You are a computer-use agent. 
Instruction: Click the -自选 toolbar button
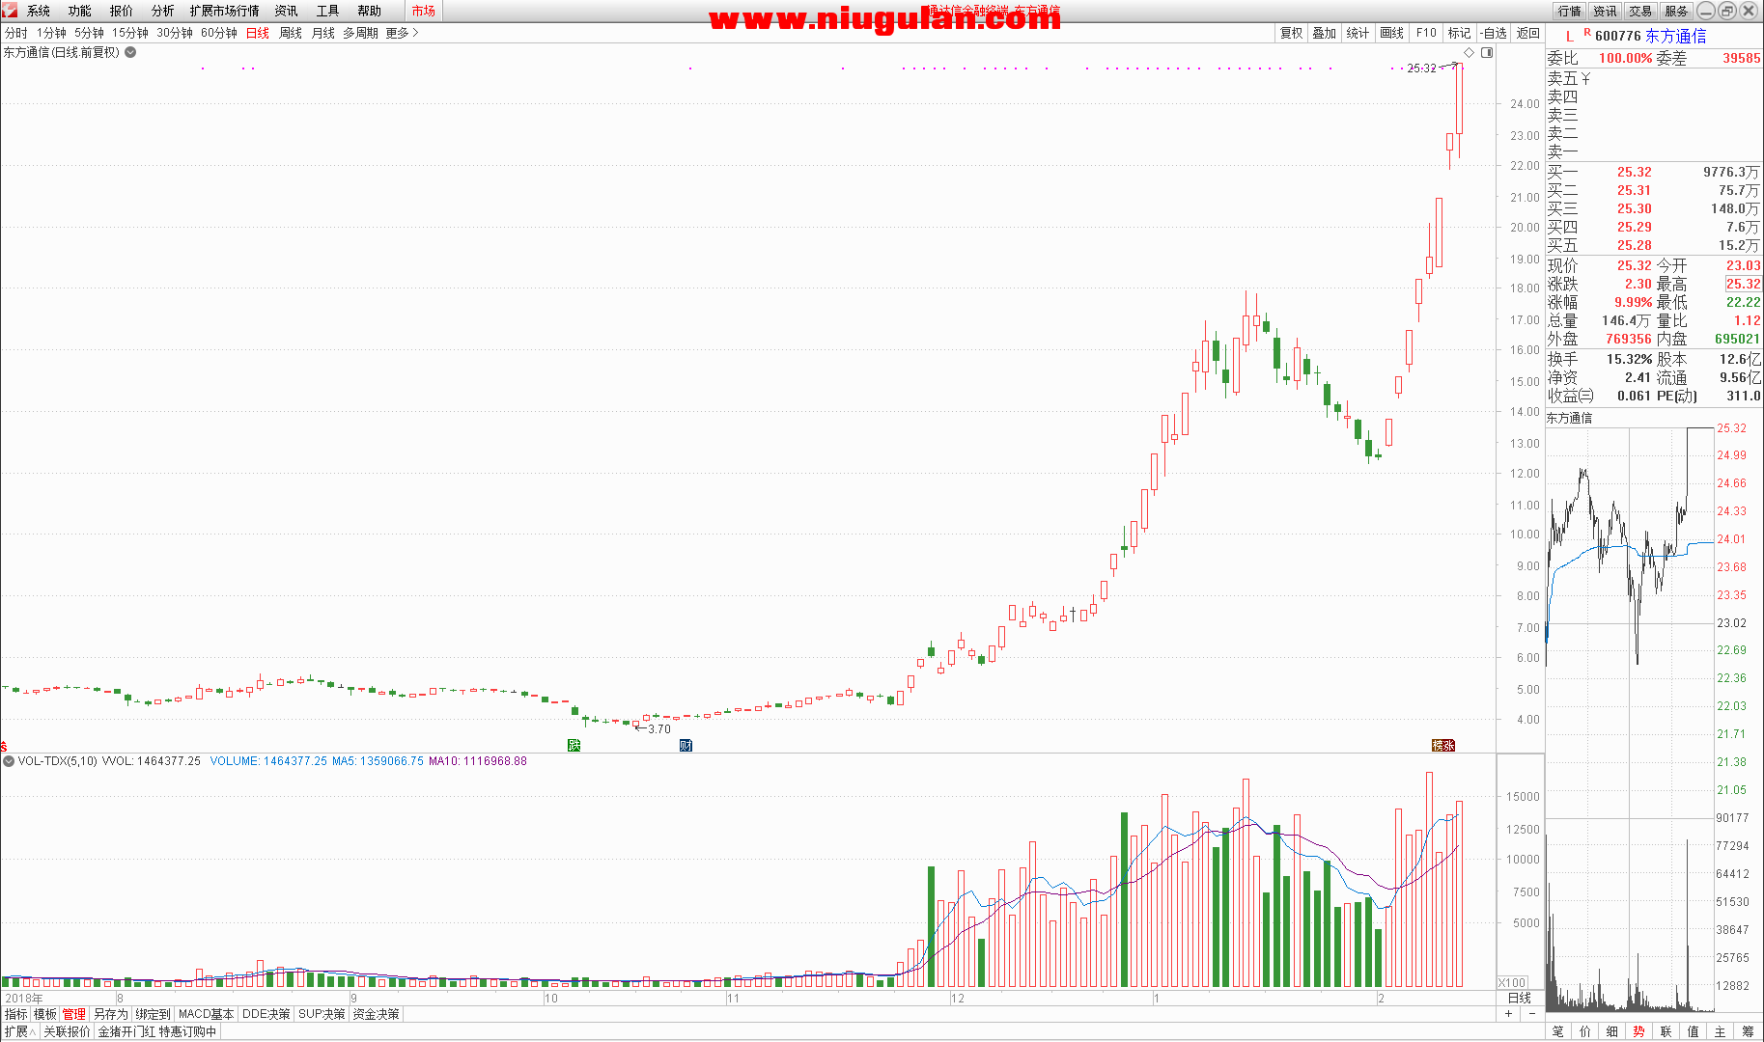point(1494,33)
